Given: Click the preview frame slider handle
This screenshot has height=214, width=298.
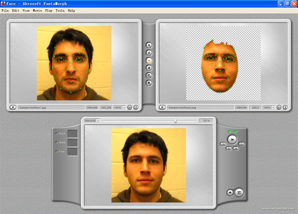Looking at the screenshot, I should [x=176, y=121].
